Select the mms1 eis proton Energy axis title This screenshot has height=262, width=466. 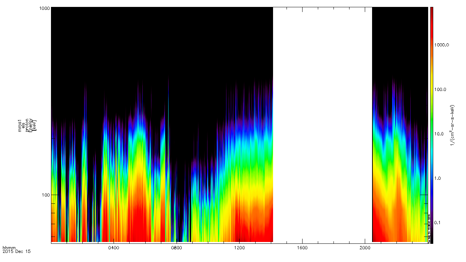tap(28, 125)
